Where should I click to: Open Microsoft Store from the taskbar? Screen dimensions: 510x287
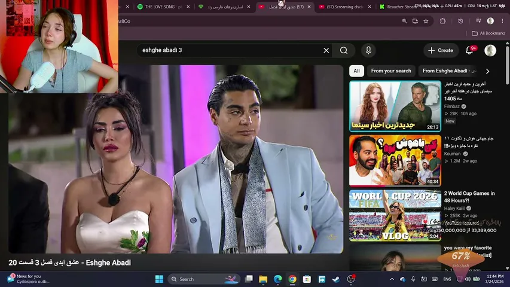click(307, 279)
